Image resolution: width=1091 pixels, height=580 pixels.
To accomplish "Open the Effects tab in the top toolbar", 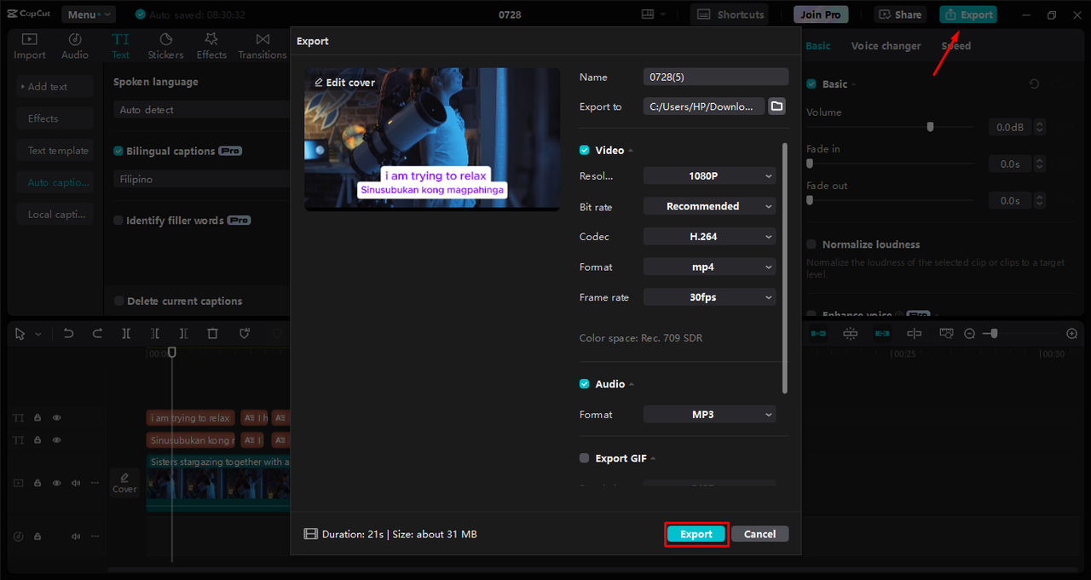I will click(211, 46).
